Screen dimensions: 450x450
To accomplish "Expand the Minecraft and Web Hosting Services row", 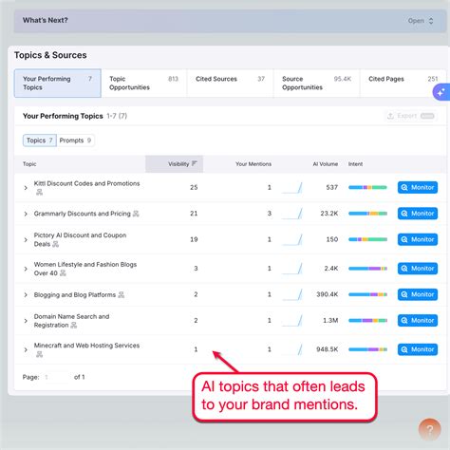I will point(26,350).
